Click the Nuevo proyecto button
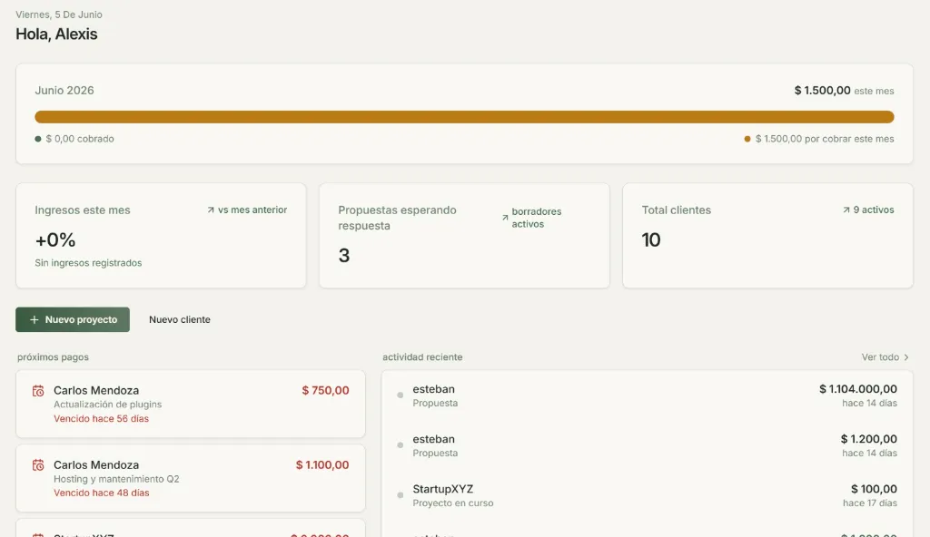 [x=73, y=319]
